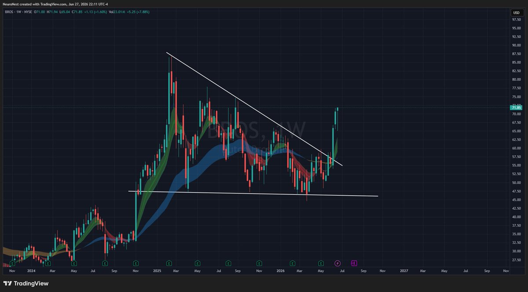The width and height of the screenshot is (528, 292).
Task: Open the earnings E marker at May 2024
Action: coord(74,263)
